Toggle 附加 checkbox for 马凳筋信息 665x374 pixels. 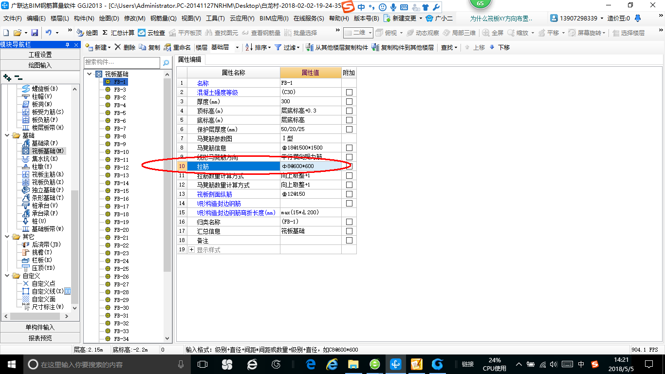pyautogui.click(x=349, y=148)
